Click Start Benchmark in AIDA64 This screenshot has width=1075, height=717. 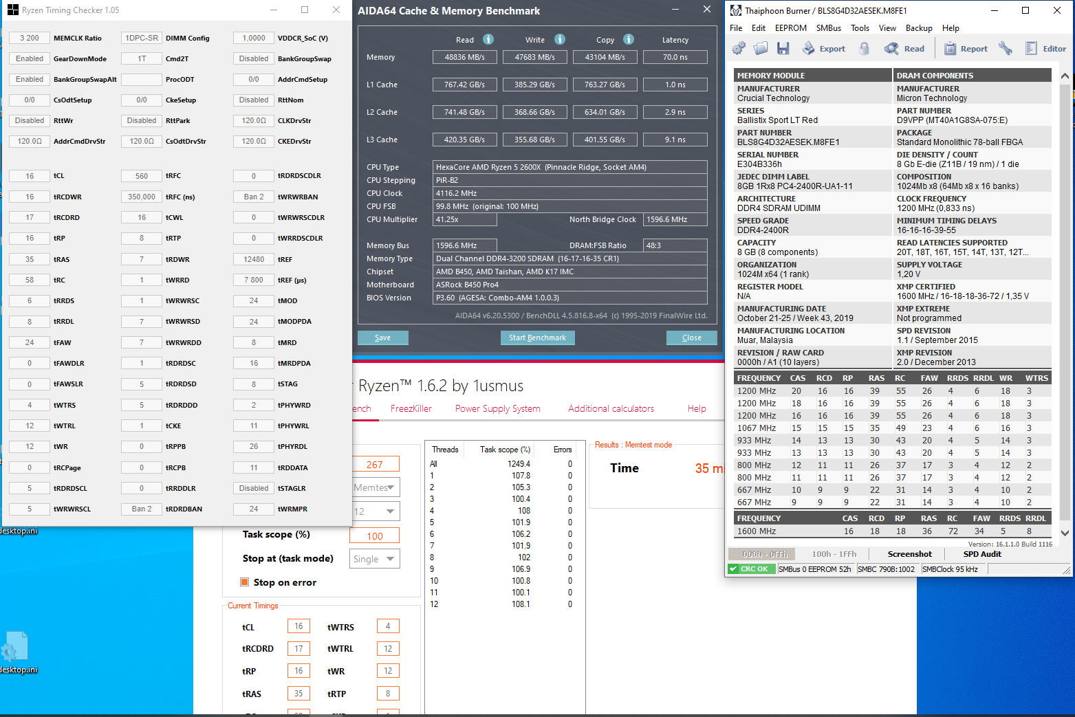coord(537,338)
